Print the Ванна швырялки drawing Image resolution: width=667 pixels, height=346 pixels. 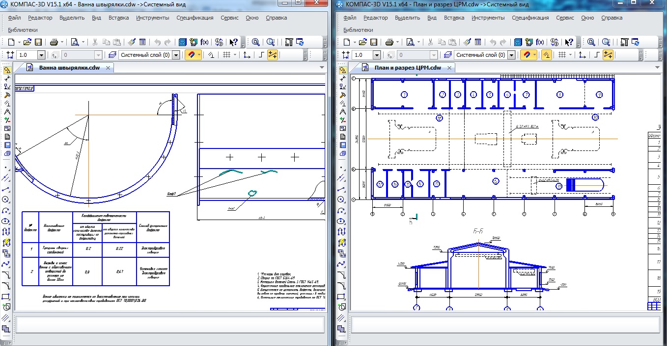(55, 42)
